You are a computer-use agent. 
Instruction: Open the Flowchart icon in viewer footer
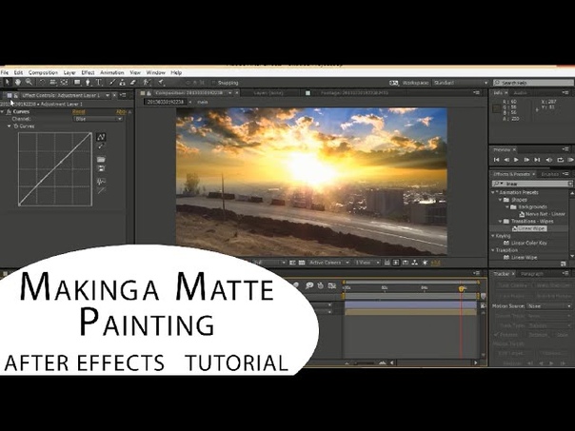click(x=415, y=263)
